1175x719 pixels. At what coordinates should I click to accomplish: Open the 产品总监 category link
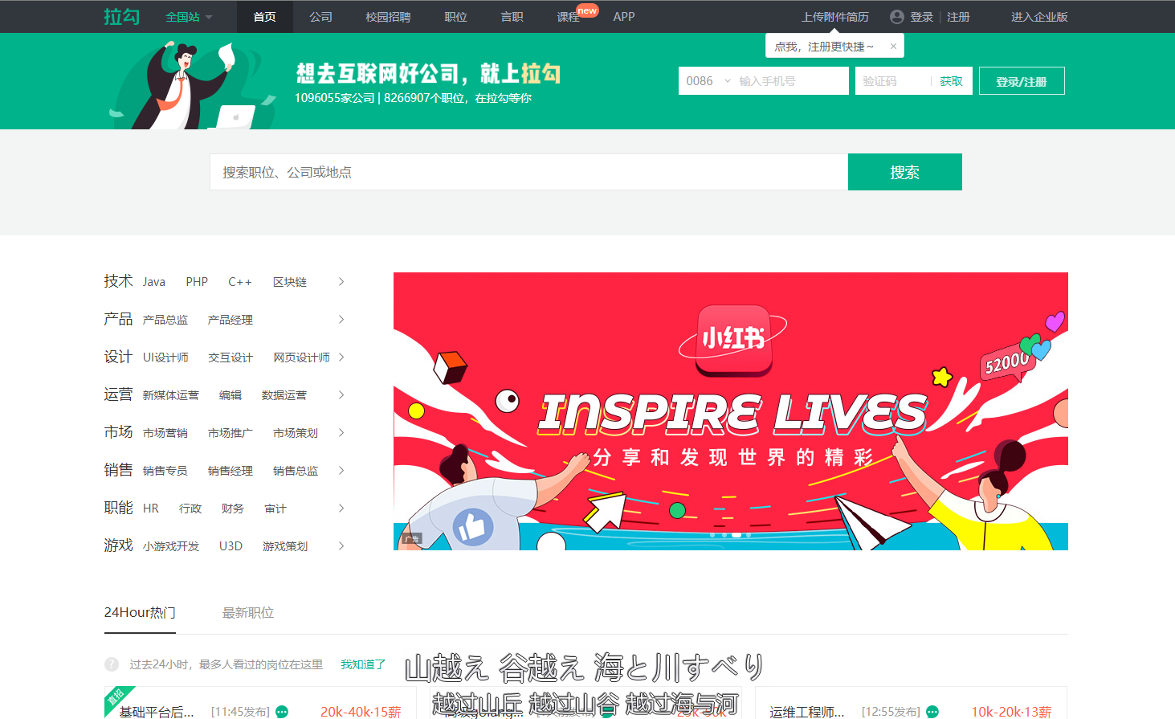(165, 320)
